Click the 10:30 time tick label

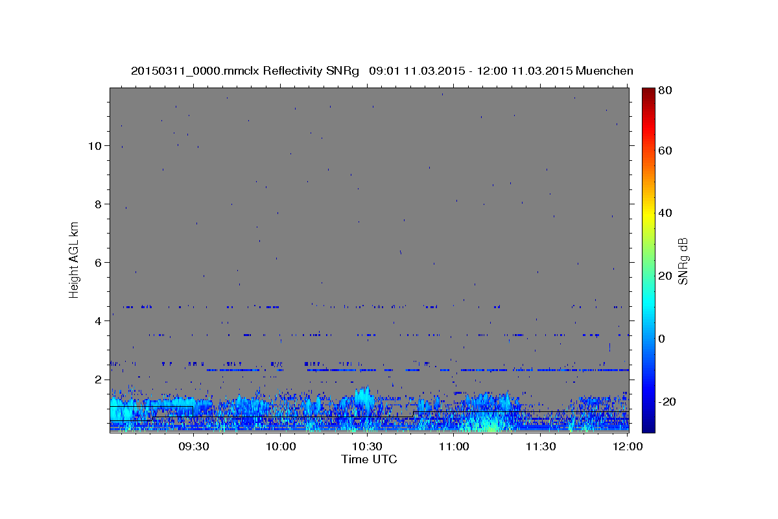[367, 448]
